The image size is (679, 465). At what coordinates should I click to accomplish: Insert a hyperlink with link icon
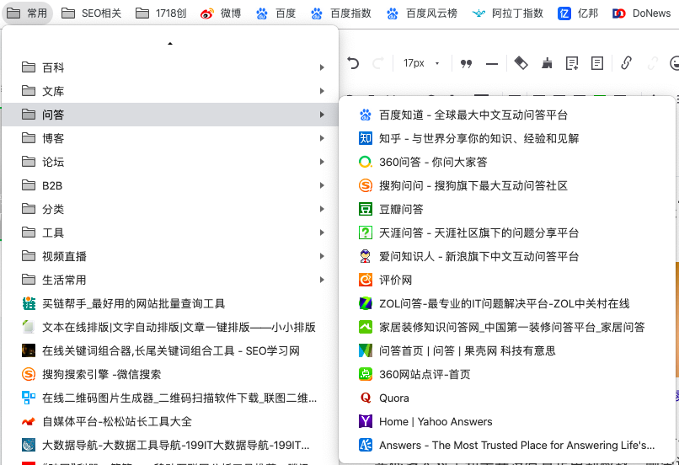(x=626, y=63)
